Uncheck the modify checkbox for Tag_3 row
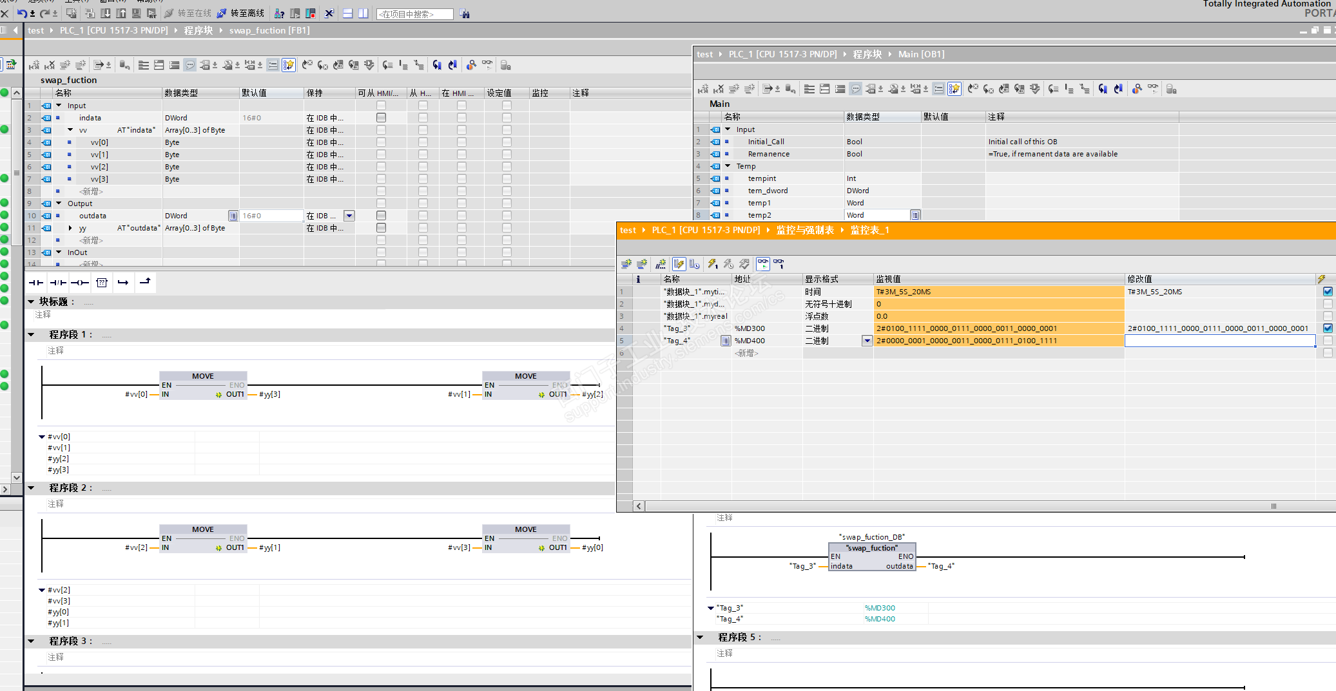 coord(1328,328)
